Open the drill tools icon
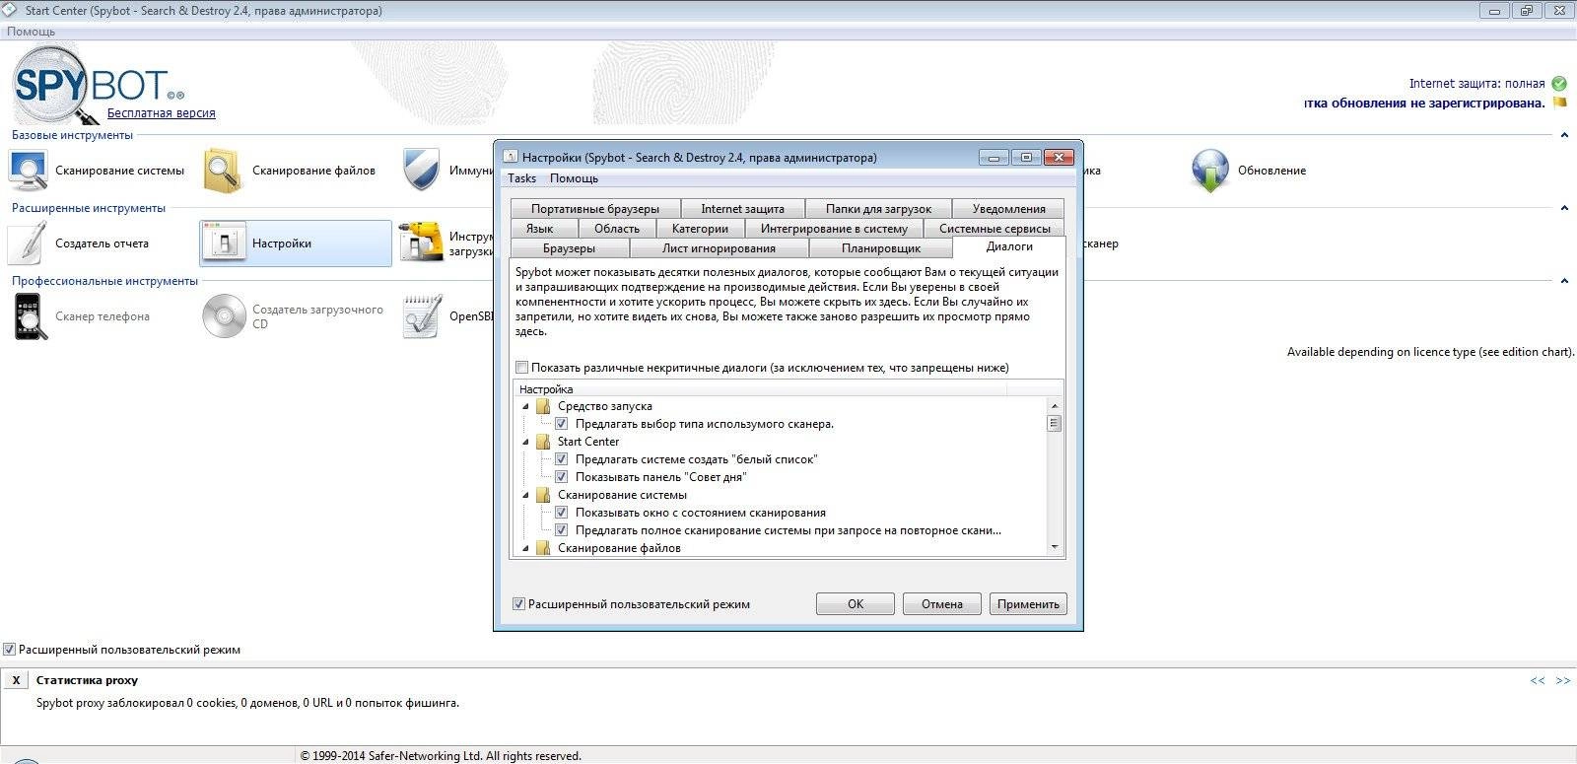 tap(421, 243)
